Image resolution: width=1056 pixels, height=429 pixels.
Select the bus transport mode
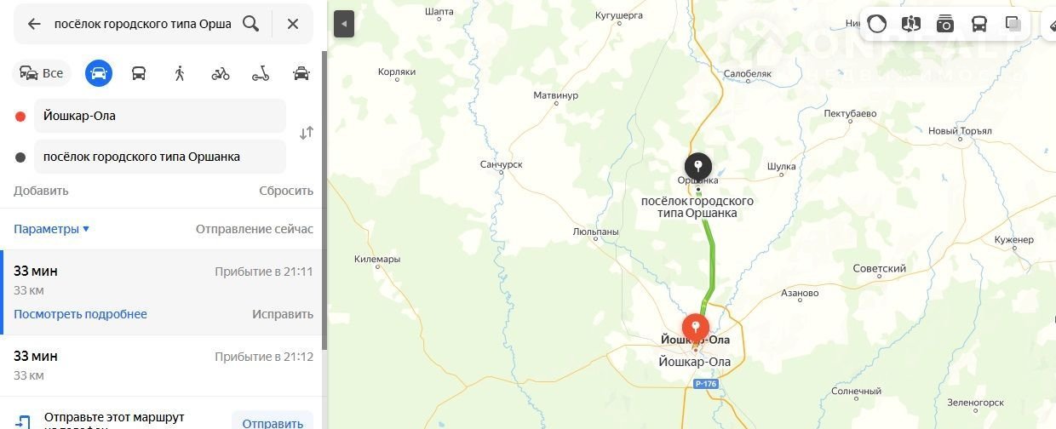tap(139, 73)
